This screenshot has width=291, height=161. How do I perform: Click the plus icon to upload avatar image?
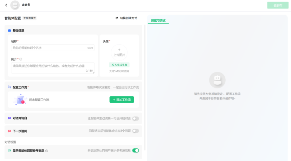(119, 50)
